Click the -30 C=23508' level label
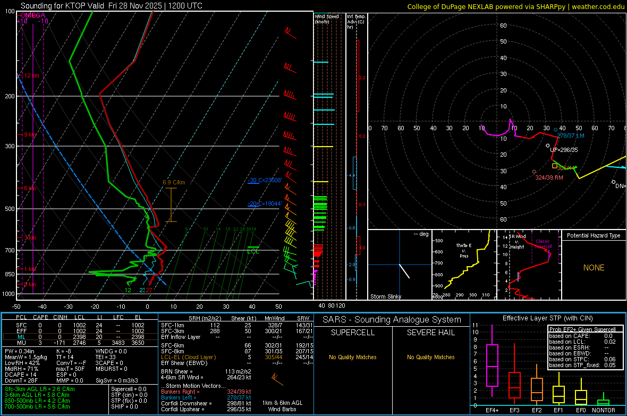627x416 pixels. click(265, 181)
